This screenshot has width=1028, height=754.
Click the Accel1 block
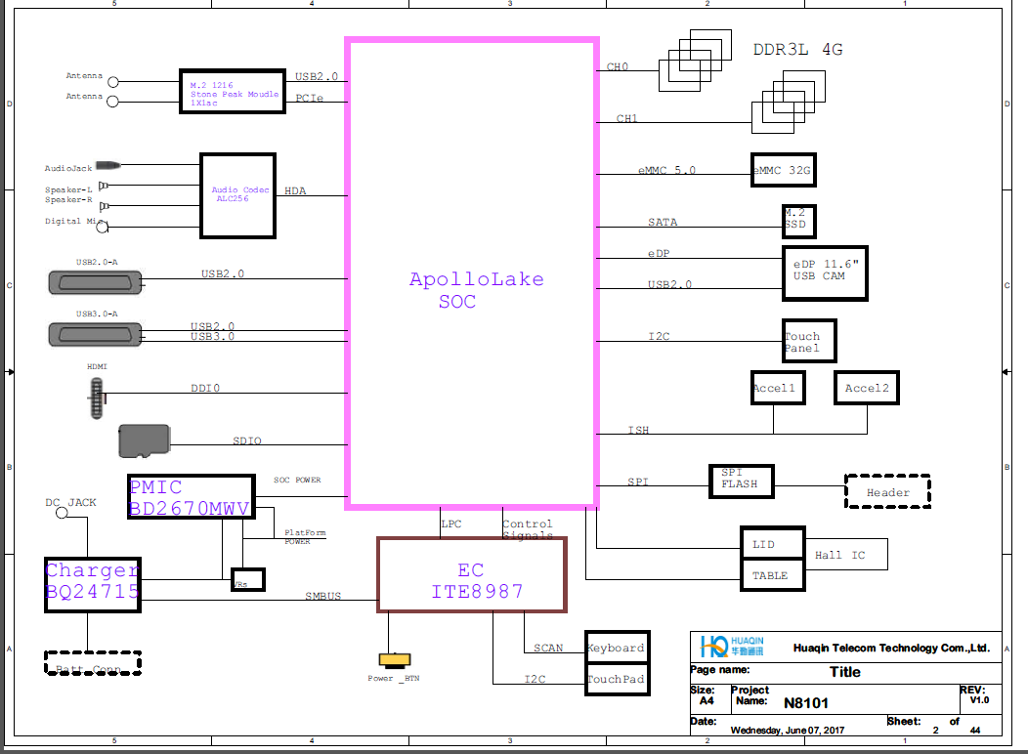point(778,388)
